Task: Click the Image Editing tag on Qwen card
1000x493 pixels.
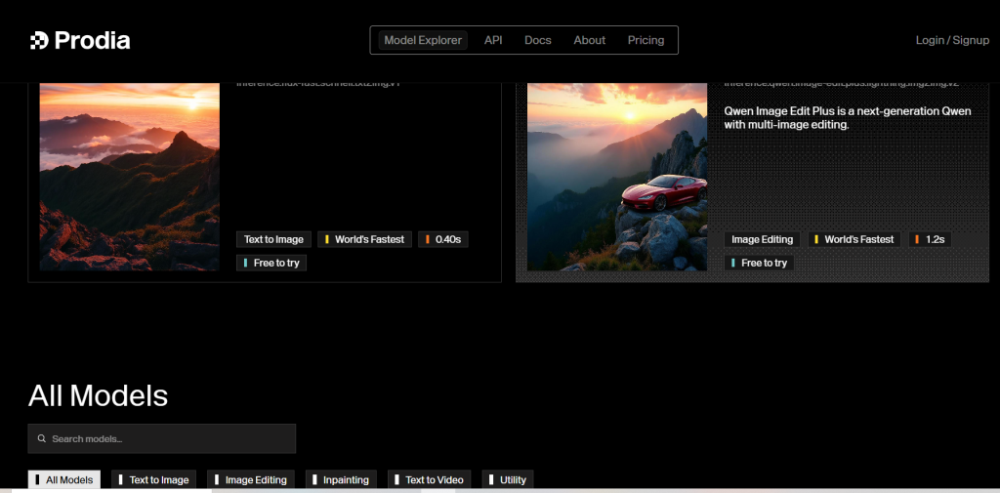Action: [762, 239]
